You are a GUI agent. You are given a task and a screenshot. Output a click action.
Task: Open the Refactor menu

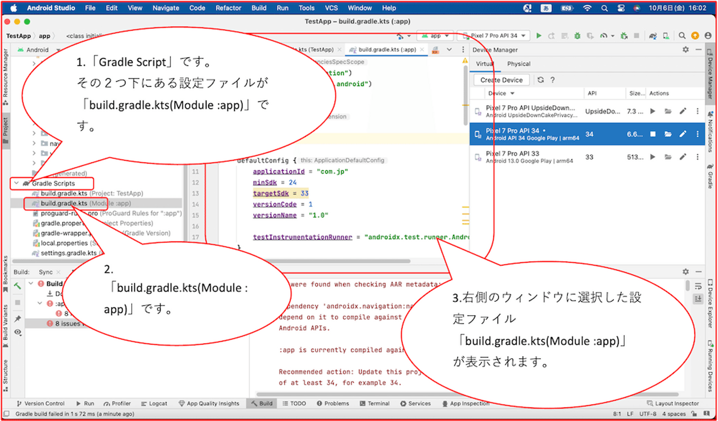228,8
